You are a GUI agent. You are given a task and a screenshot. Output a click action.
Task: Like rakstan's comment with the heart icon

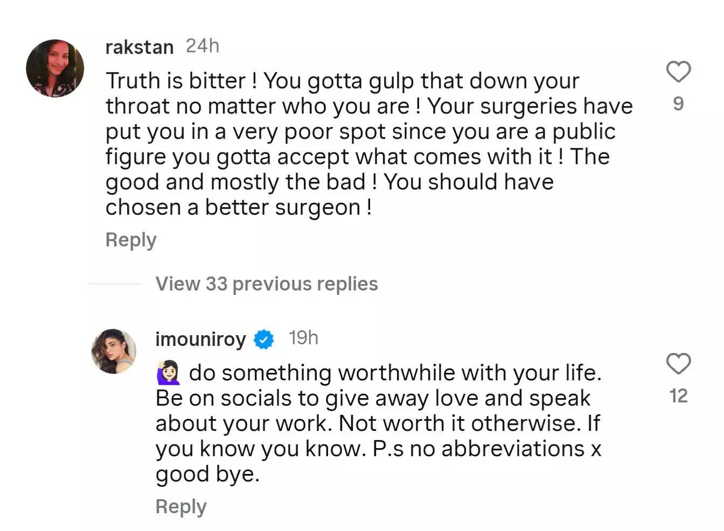pos(678,72)
